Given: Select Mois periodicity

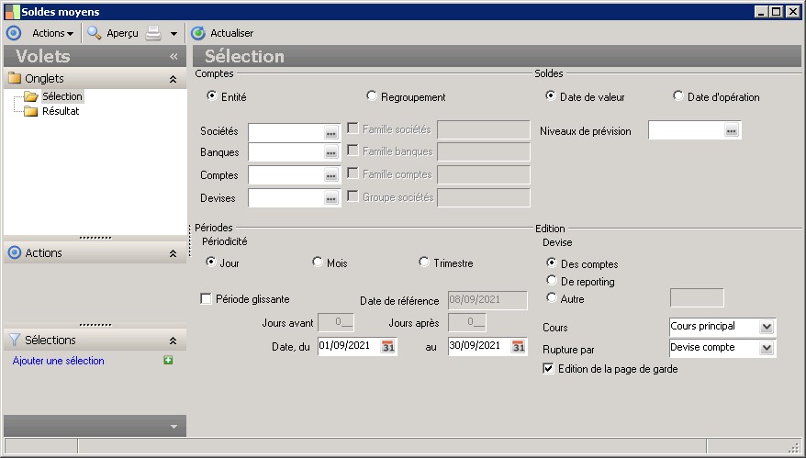Looking at the screenshot, I should (317, 262).
